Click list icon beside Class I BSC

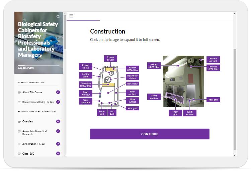pyautogui.click(x=19, y=154)
